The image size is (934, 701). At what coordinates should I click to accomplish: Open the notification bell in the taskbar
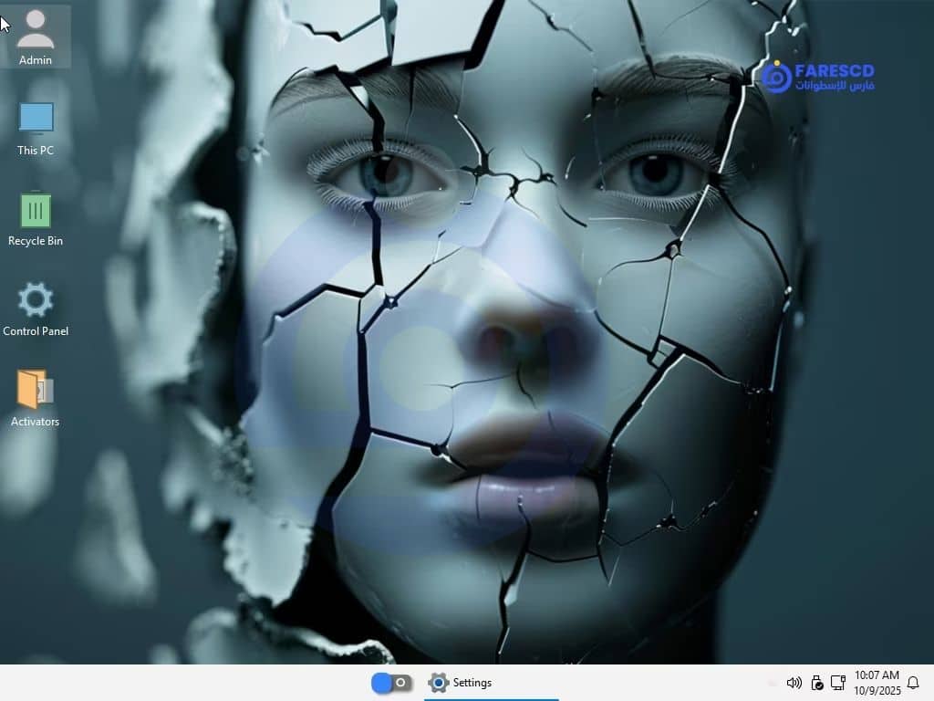(913, 683)
